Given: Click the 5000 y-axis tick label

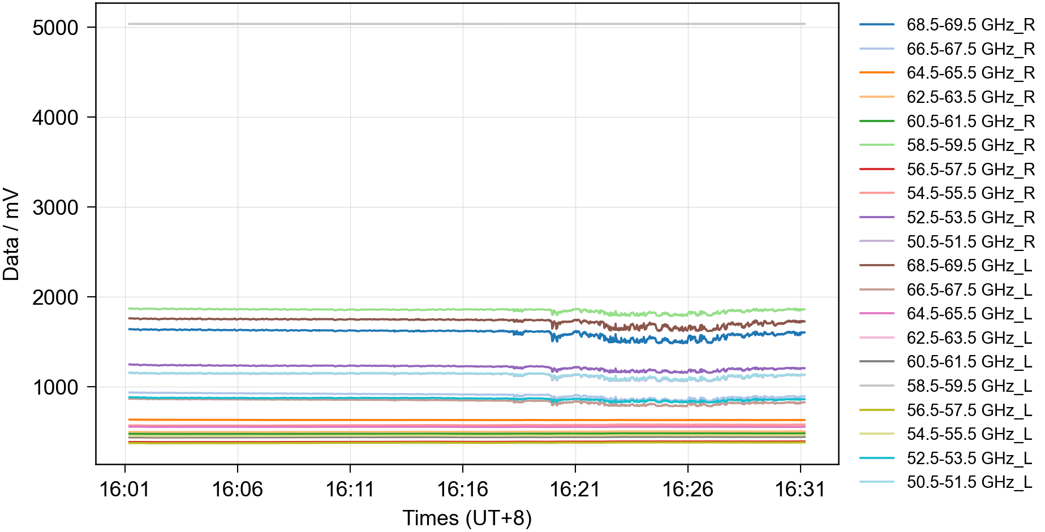Looking at the screenshot, I should tap(55, 28).
